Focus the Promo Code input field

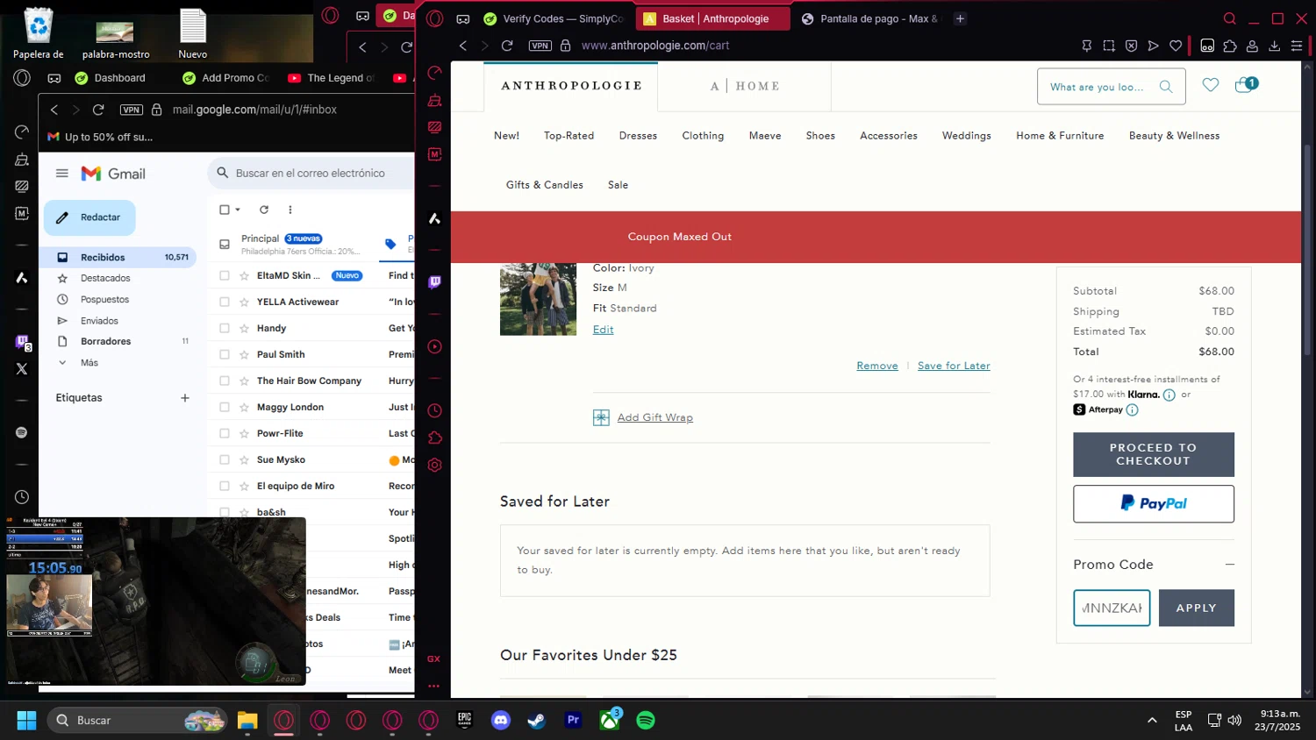(x=1112, y=608)
